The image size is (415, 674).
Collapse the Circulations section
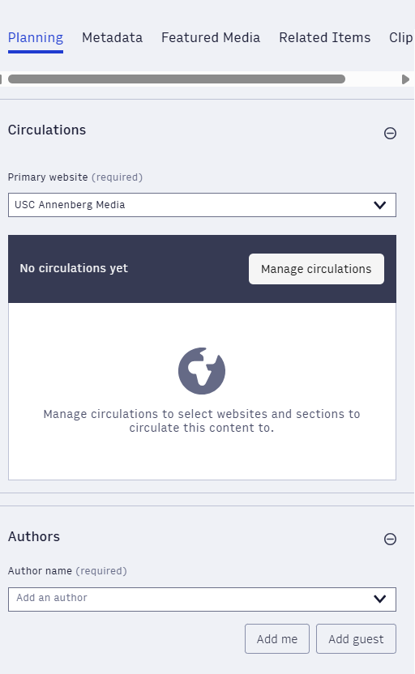(x=390, y=133)
